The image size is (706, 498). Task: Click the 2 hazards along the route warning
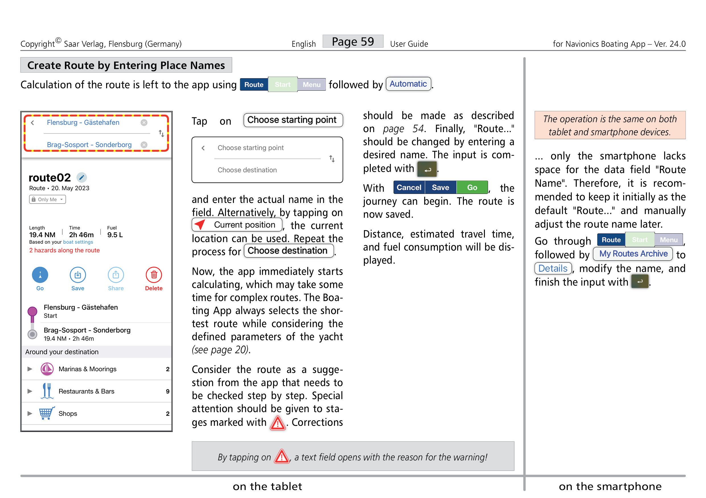click(64, 250)
